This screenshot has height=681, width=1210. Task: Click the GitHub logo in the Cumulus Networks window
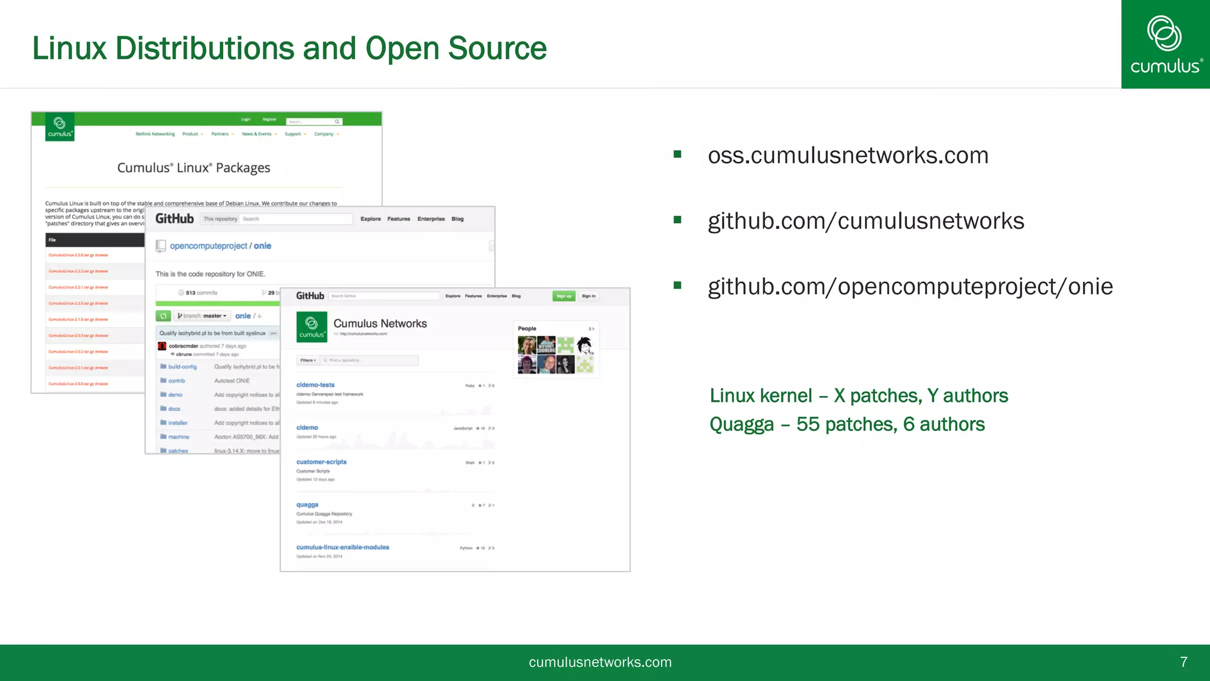[x=310, y=296]
